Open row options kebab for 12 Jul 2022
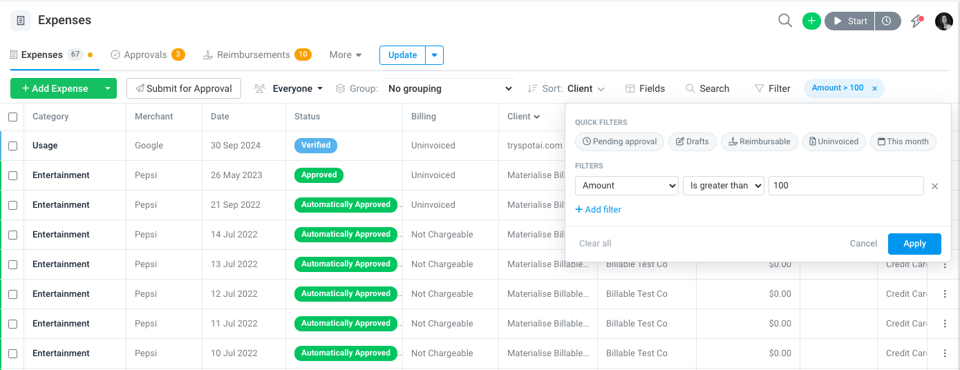Image resolution: width=960 pixels, height=370 pixels. 945,294
